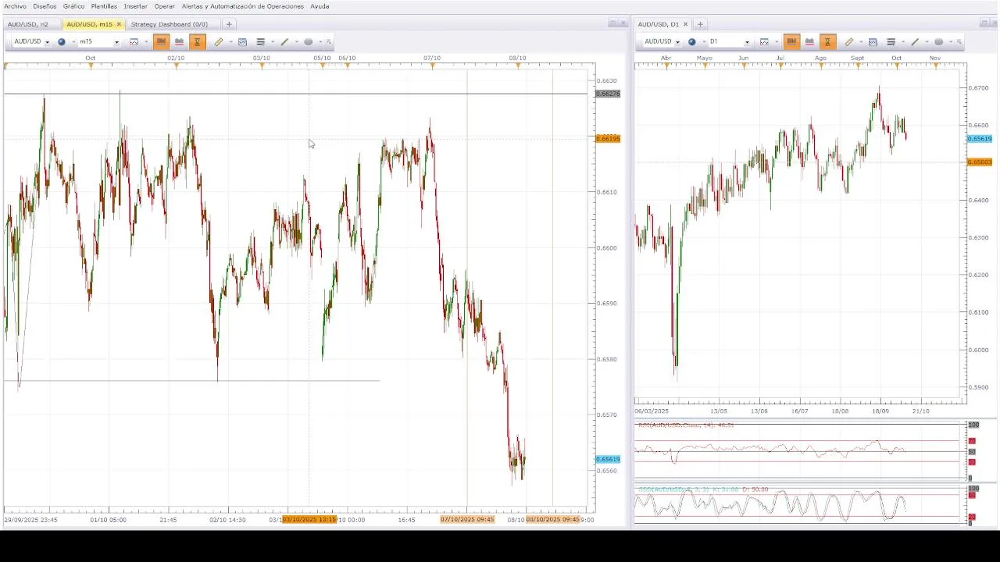
Task: Toggle the red-underlined bars button in D1 toolbar
Action: click(x=809, y=41)
